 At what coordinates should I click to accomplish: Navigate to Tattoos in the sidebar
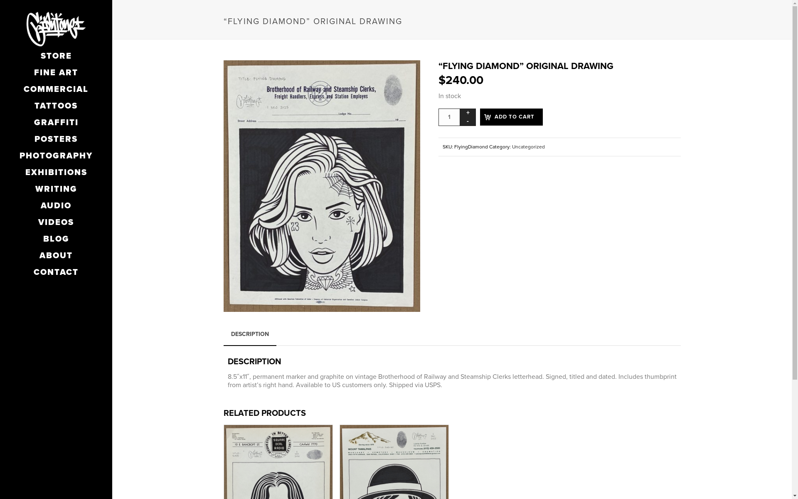click(56, 106)
